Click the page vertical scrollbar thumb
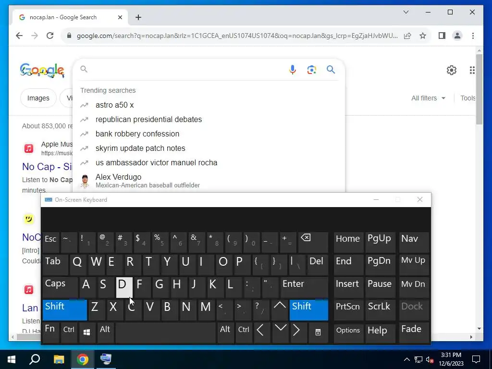 479,89
